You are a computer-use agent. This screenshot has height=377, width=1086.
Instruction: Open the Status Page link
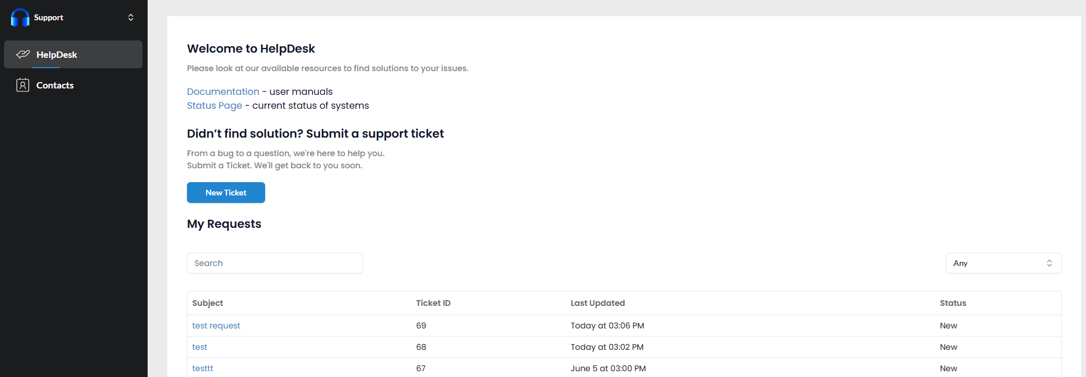click(214, 105)
